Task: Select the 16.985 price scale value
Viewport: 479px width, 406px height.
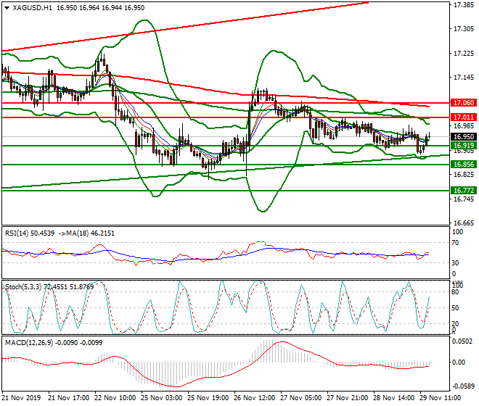Action: click(x=464, y=126)
